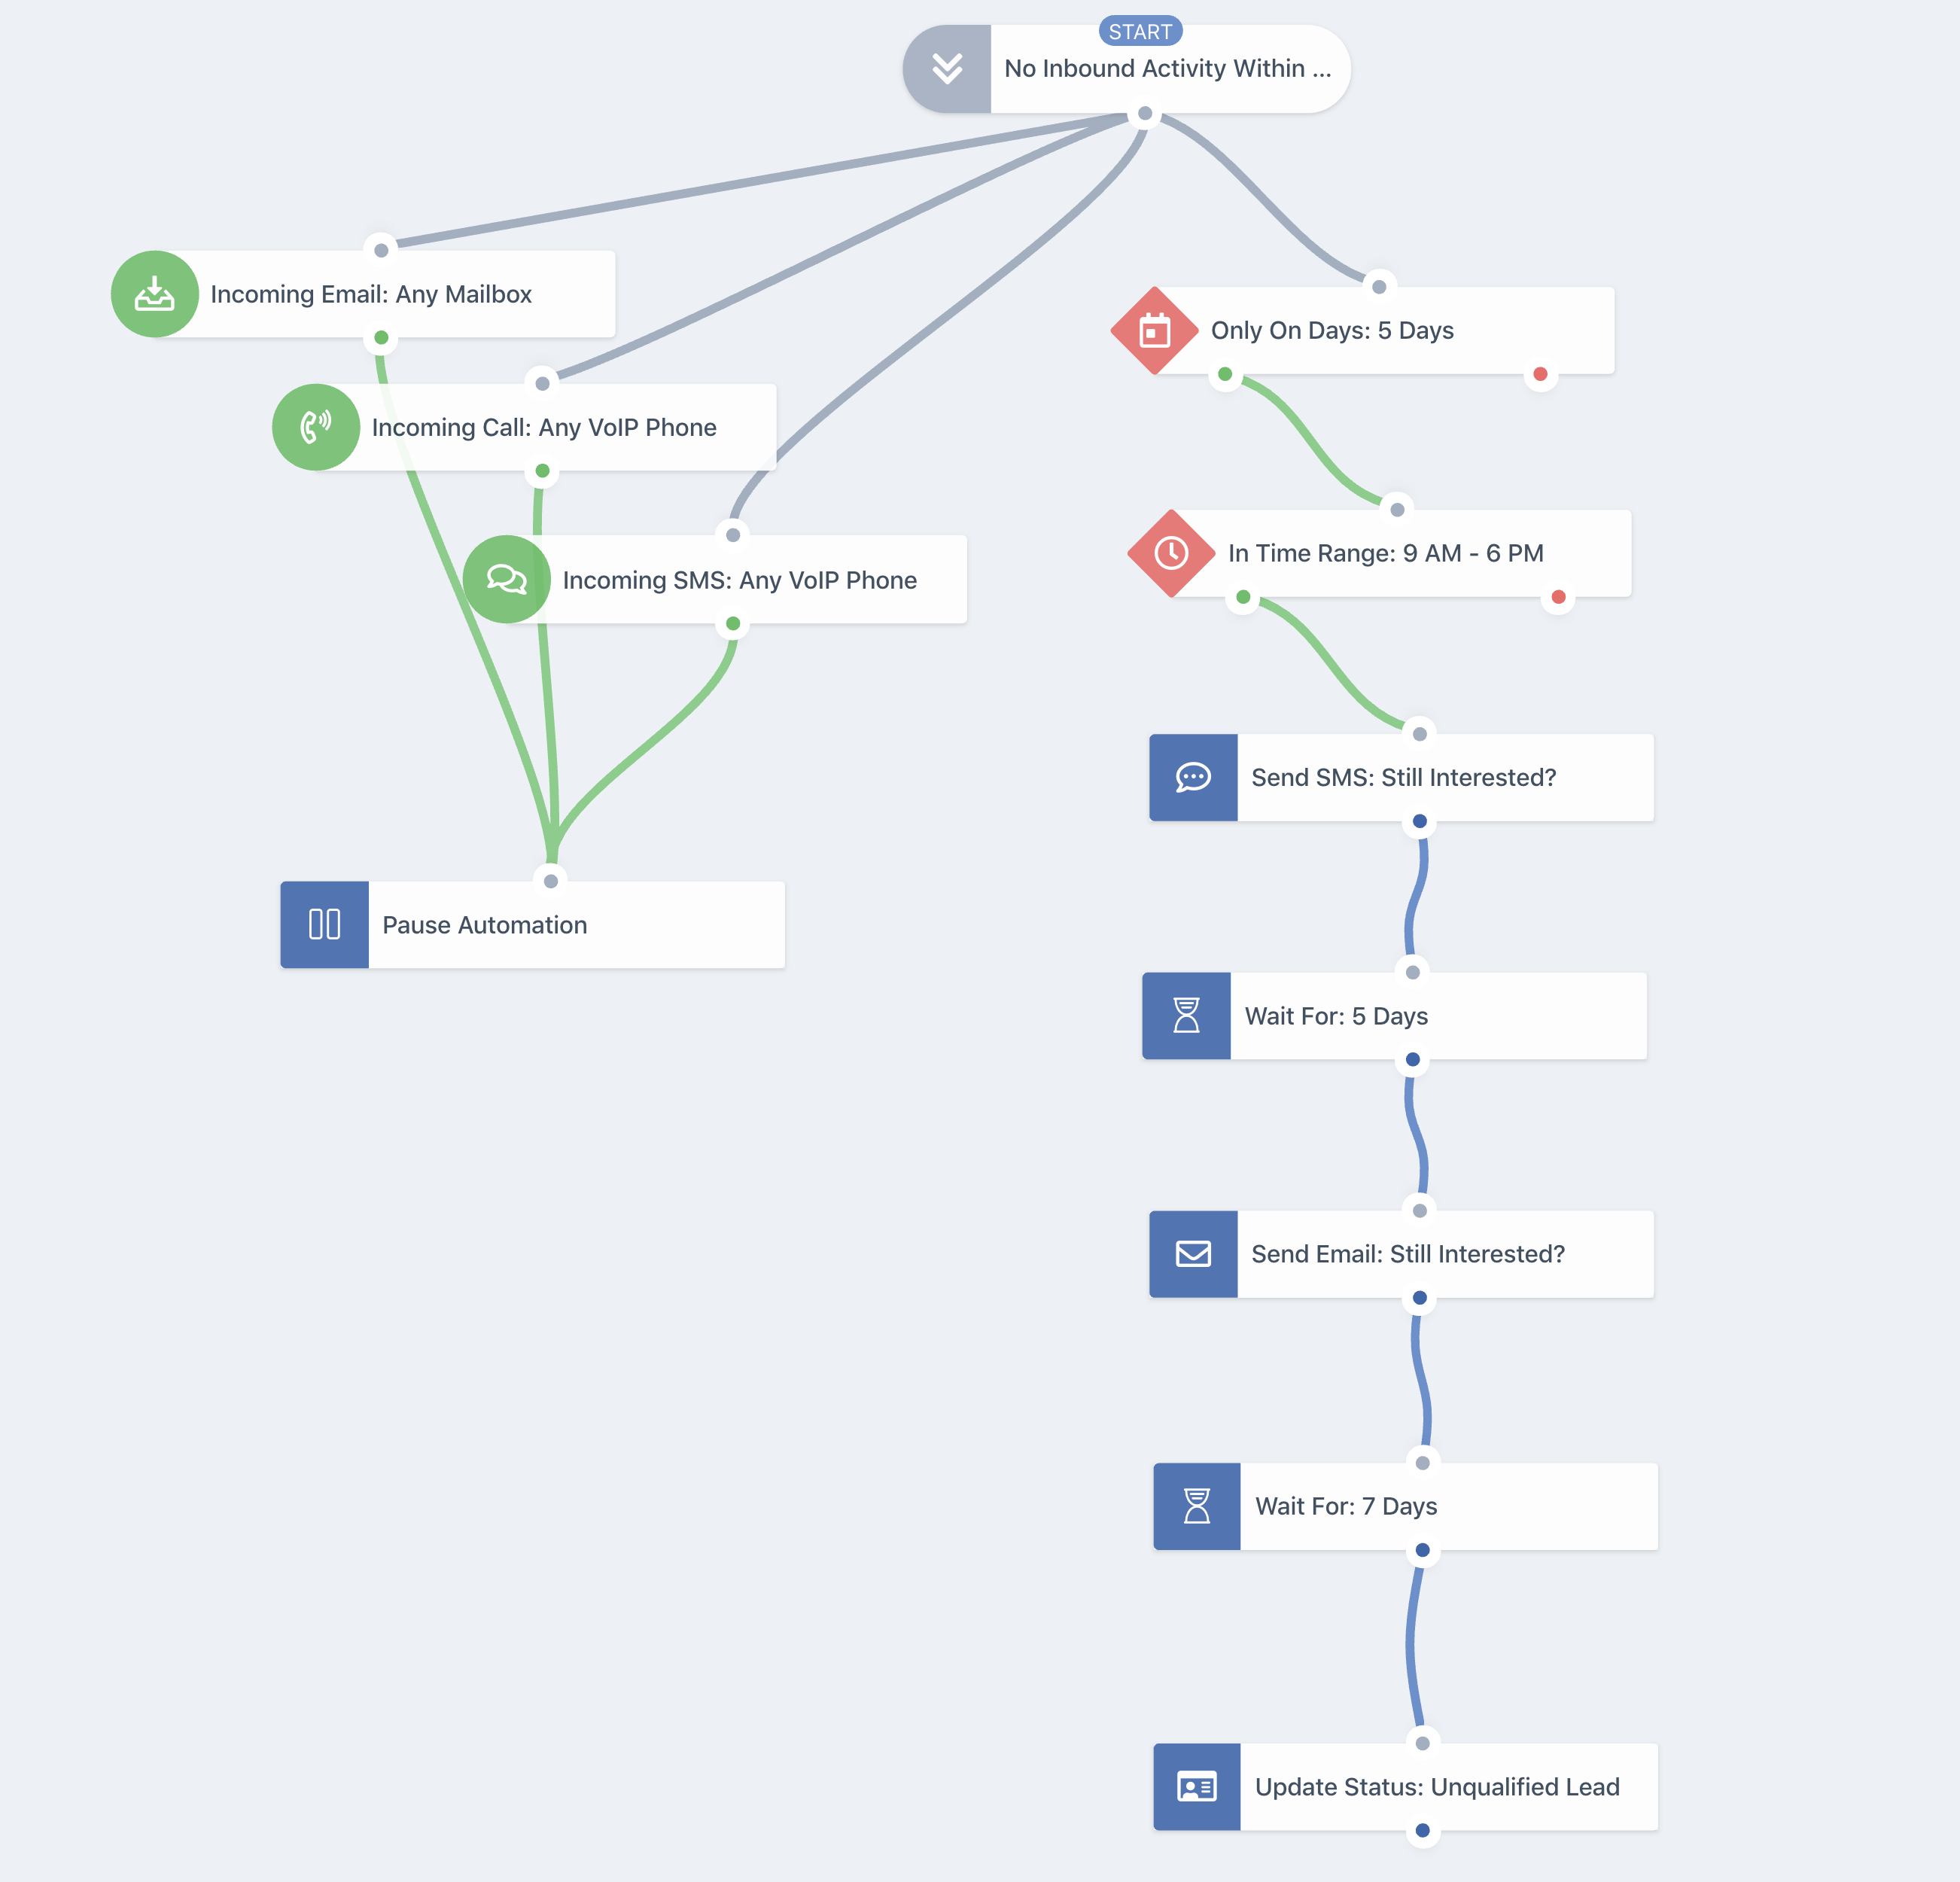
Task: Select the Pause Automation icon
Action: pos(325,924)
